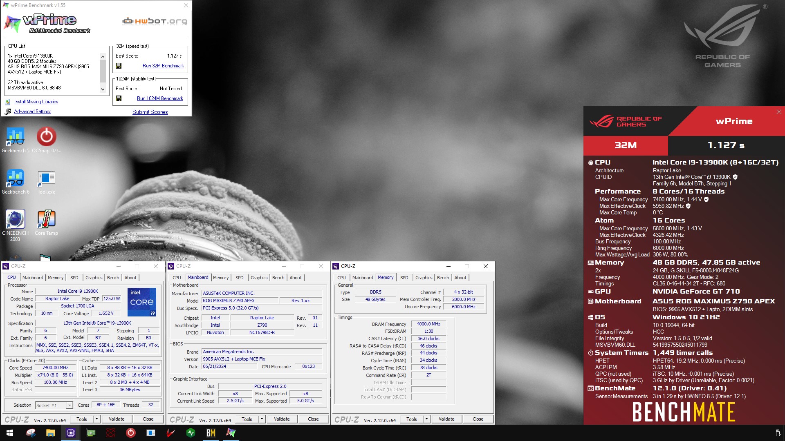Click the BIOS Version field in Mainboard
Image resolution: width=785 pixels, height=441 pixels.
pos(262,359)
